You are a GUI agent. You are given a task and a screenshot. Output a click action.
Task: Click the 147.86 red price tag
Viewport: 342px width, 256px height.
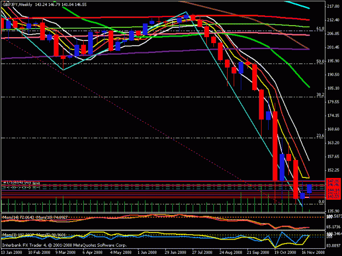pyautogui.click(x=333, y=181)
